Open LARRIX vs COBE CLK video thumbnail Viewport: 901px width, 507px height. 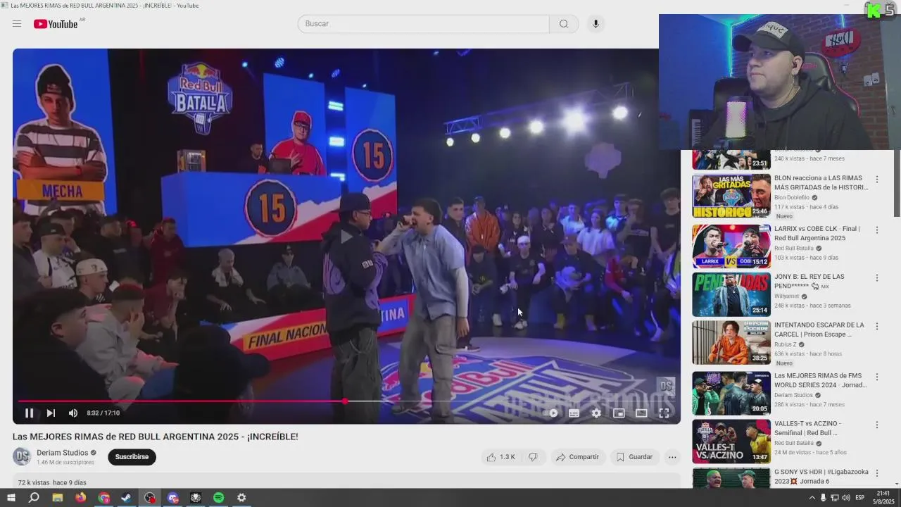coord(731,246)
